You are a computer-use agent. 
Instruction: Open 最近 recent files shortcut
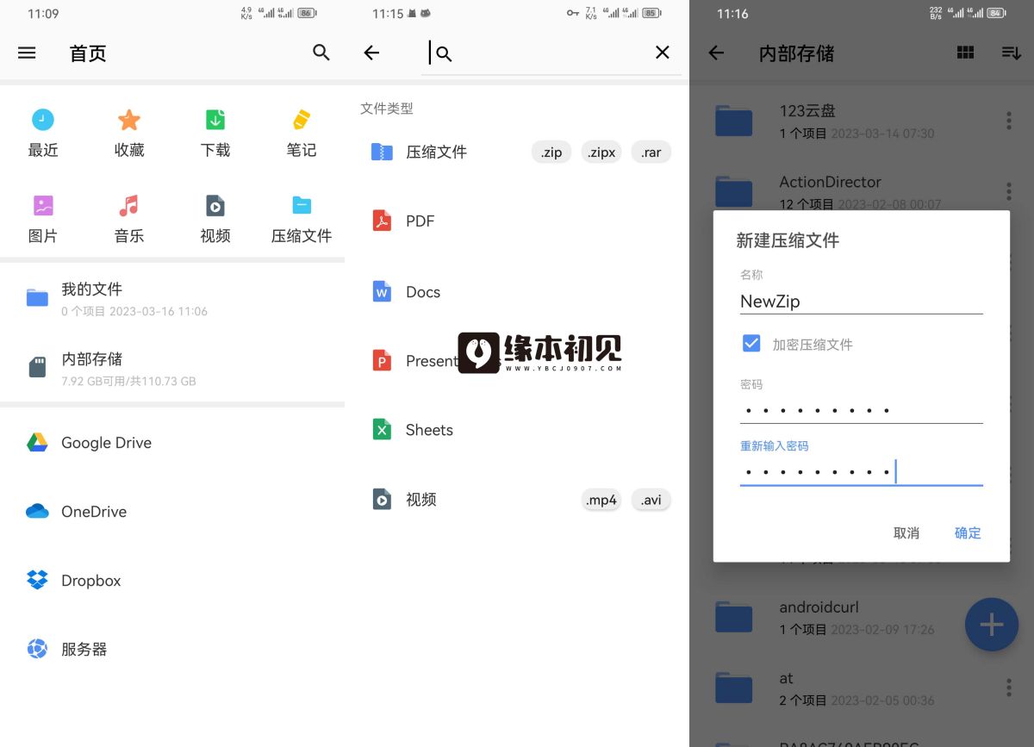coord(43,134)
